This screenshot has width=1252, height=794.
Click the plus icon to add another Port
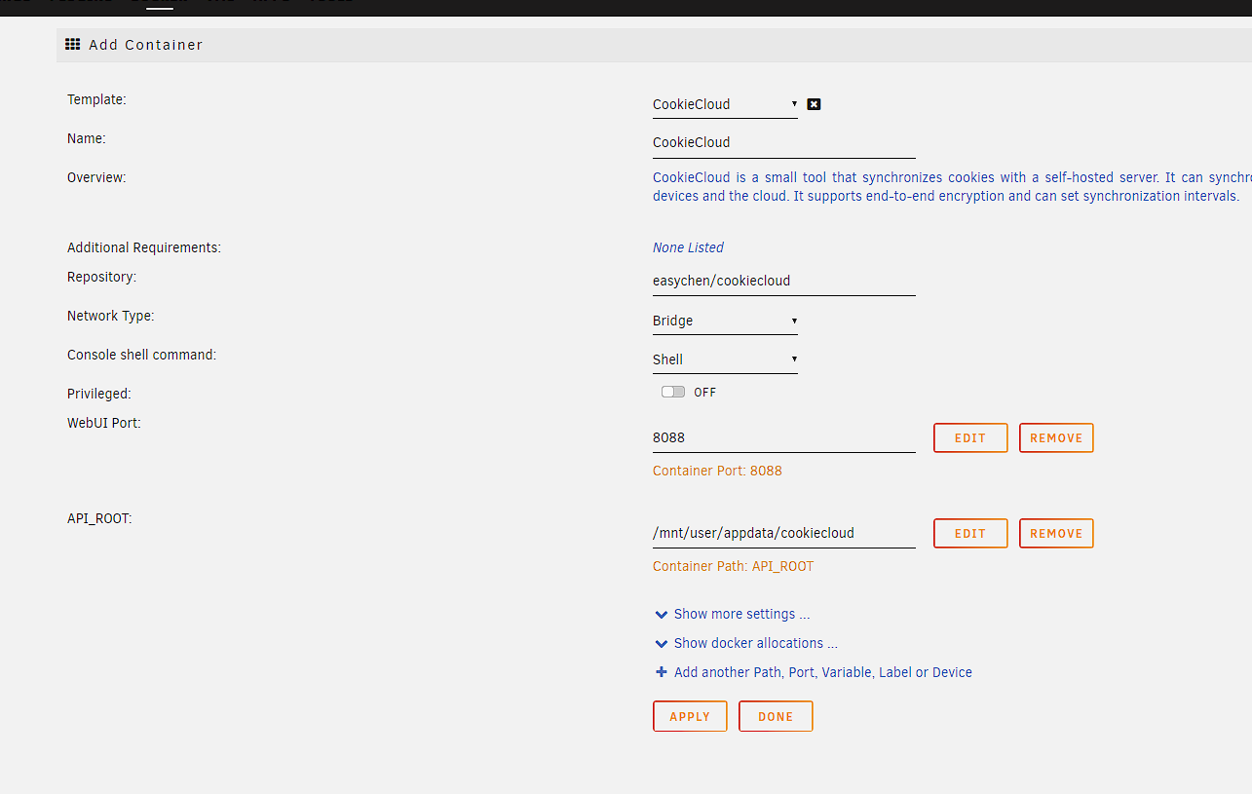tap(662, 672)
